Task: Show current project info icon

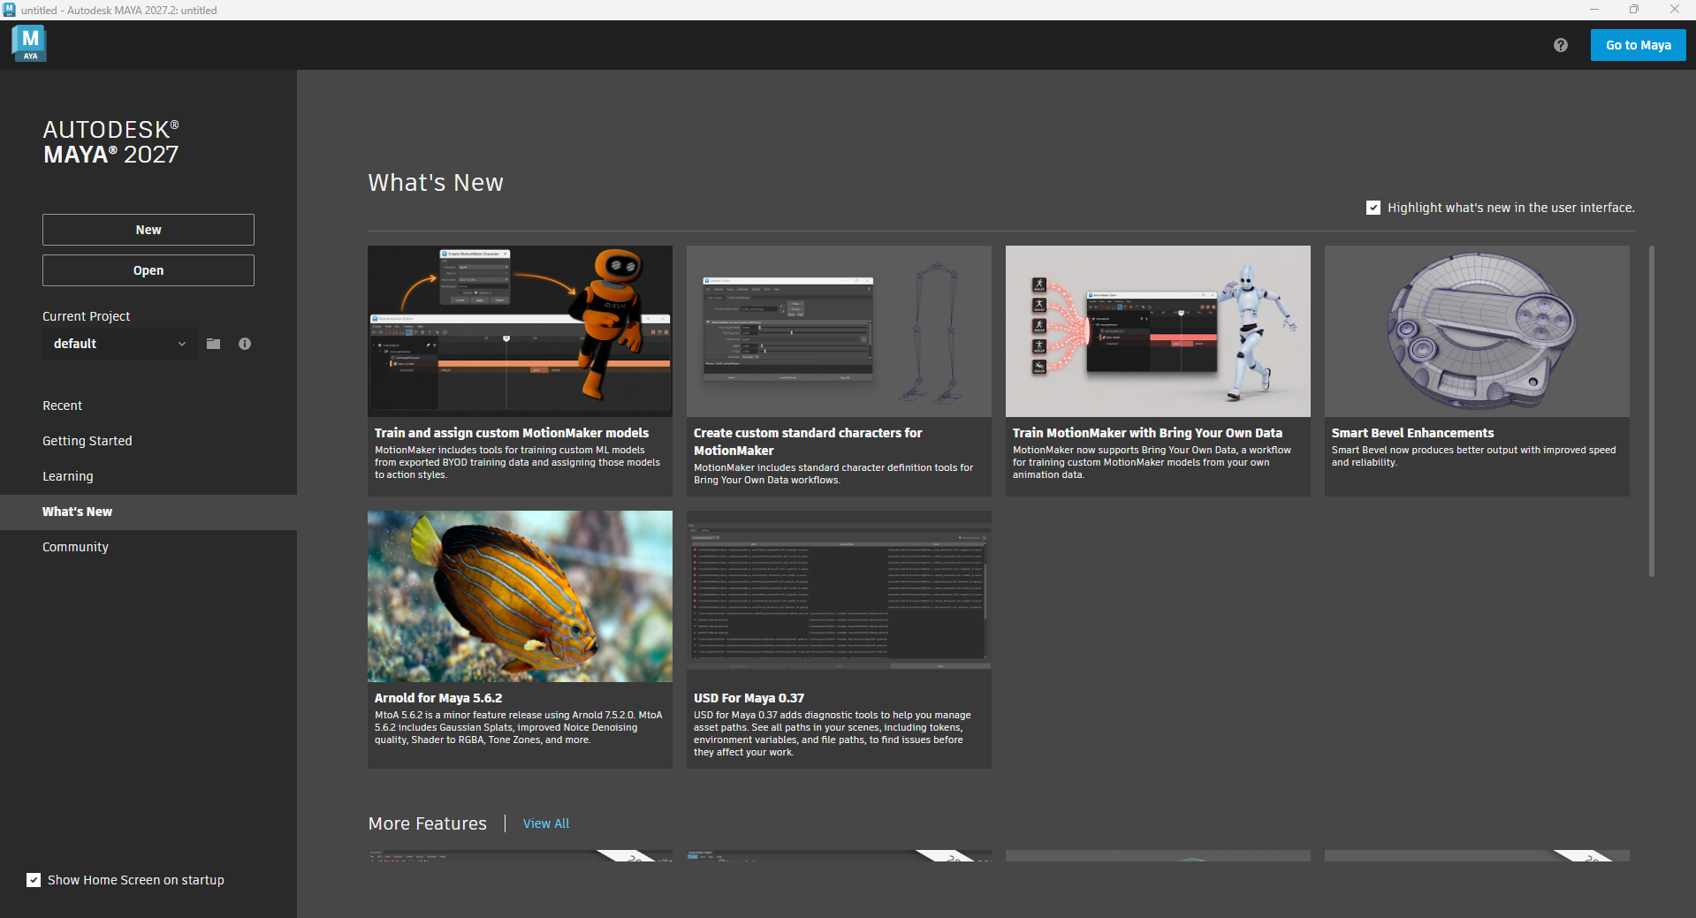Action: [x=245, y=344]
